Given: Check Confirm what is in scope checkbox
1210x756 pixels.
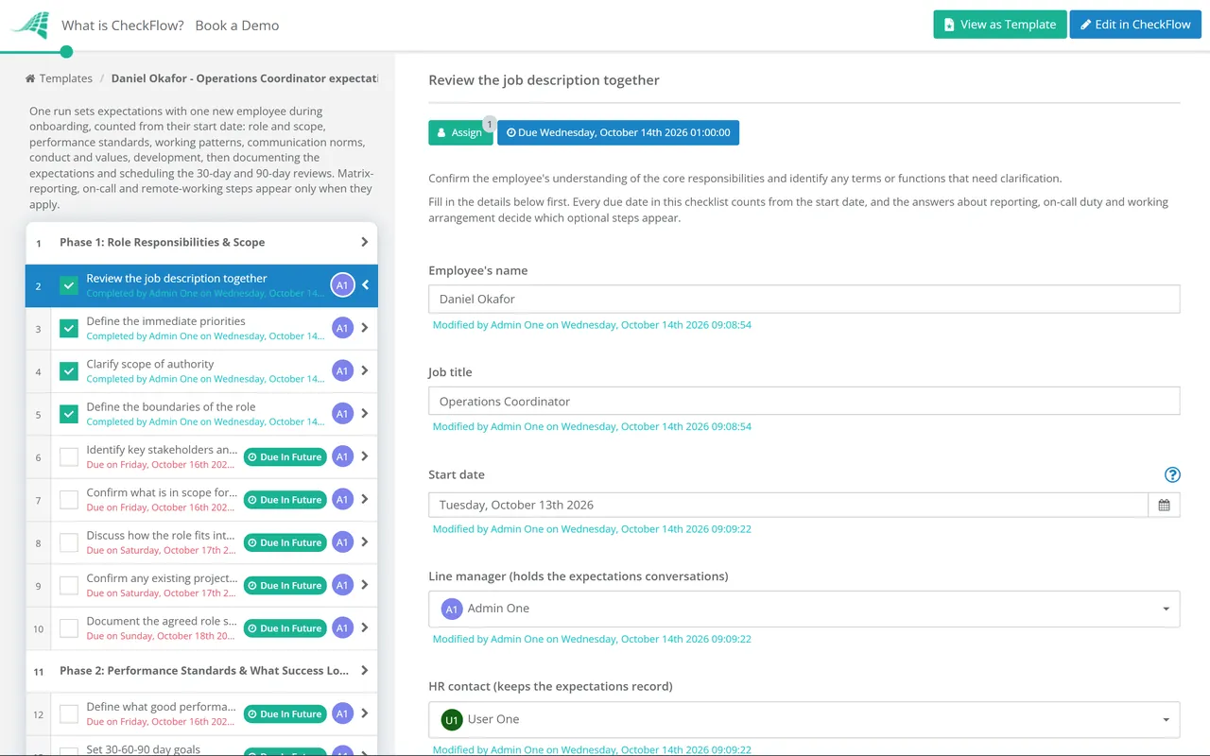Looking at the screenshot, I should 69,500.
